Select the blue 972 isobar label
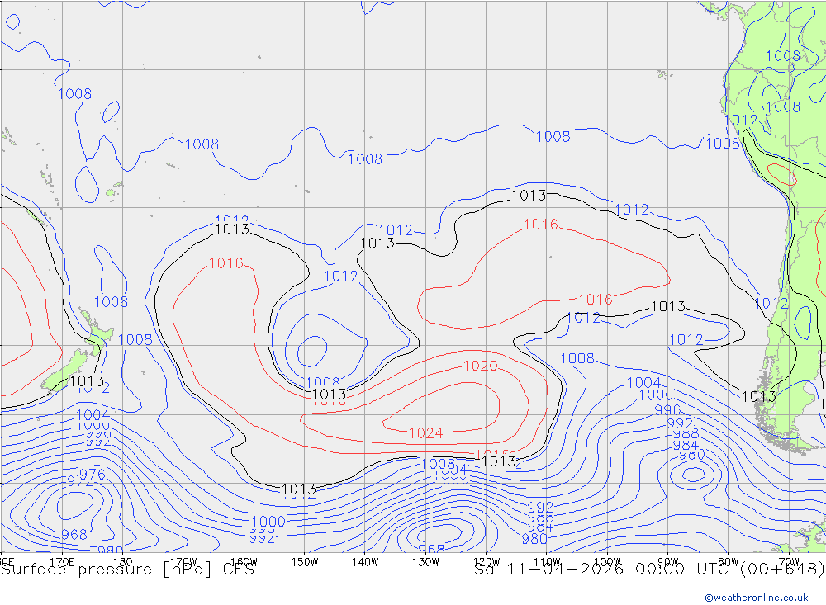This screenshot has width=826, height=605. [x=79, y=481]
